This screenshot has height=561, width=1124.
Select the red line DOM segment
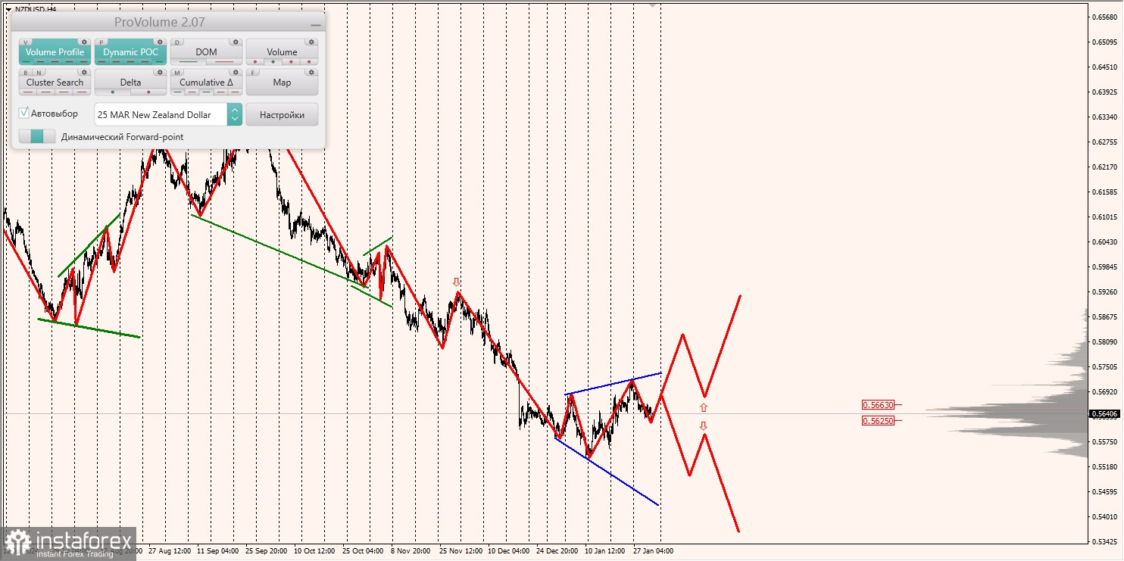[224, 61]
